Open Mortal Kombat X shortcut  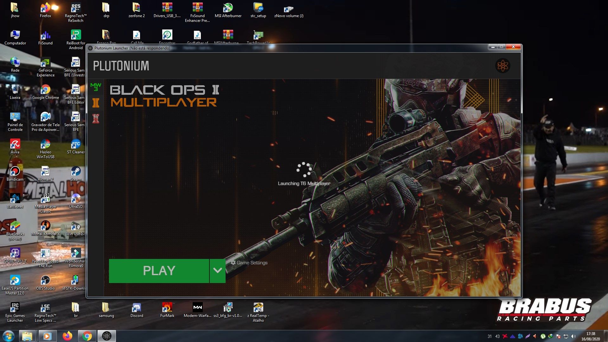click(45, 228)
